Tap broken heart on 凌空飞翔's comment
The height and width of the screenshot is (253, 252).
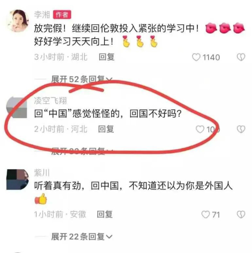[x=241, y=129]
